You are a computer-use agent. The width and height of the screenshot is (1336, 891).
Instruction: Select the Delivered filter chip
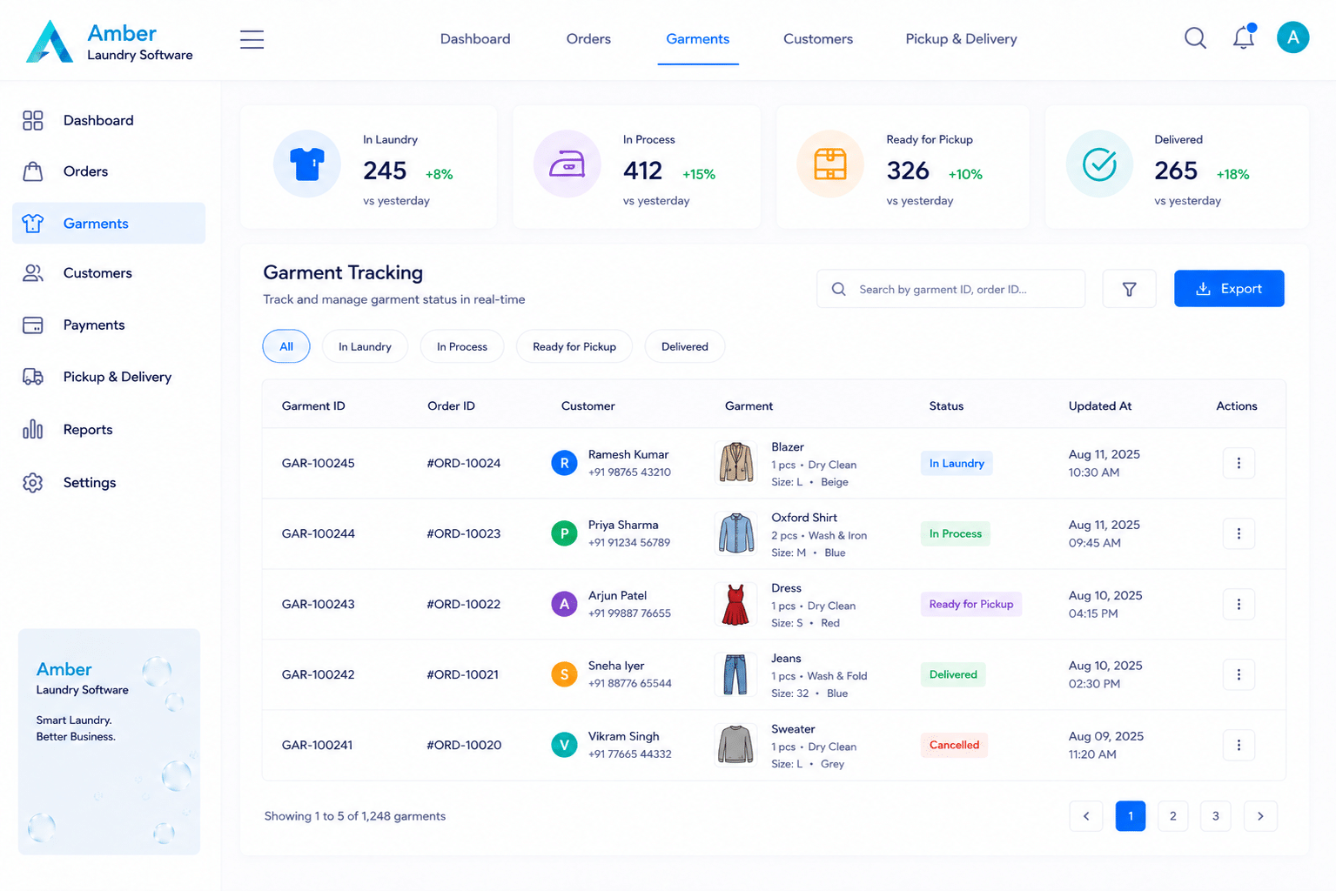685,346
